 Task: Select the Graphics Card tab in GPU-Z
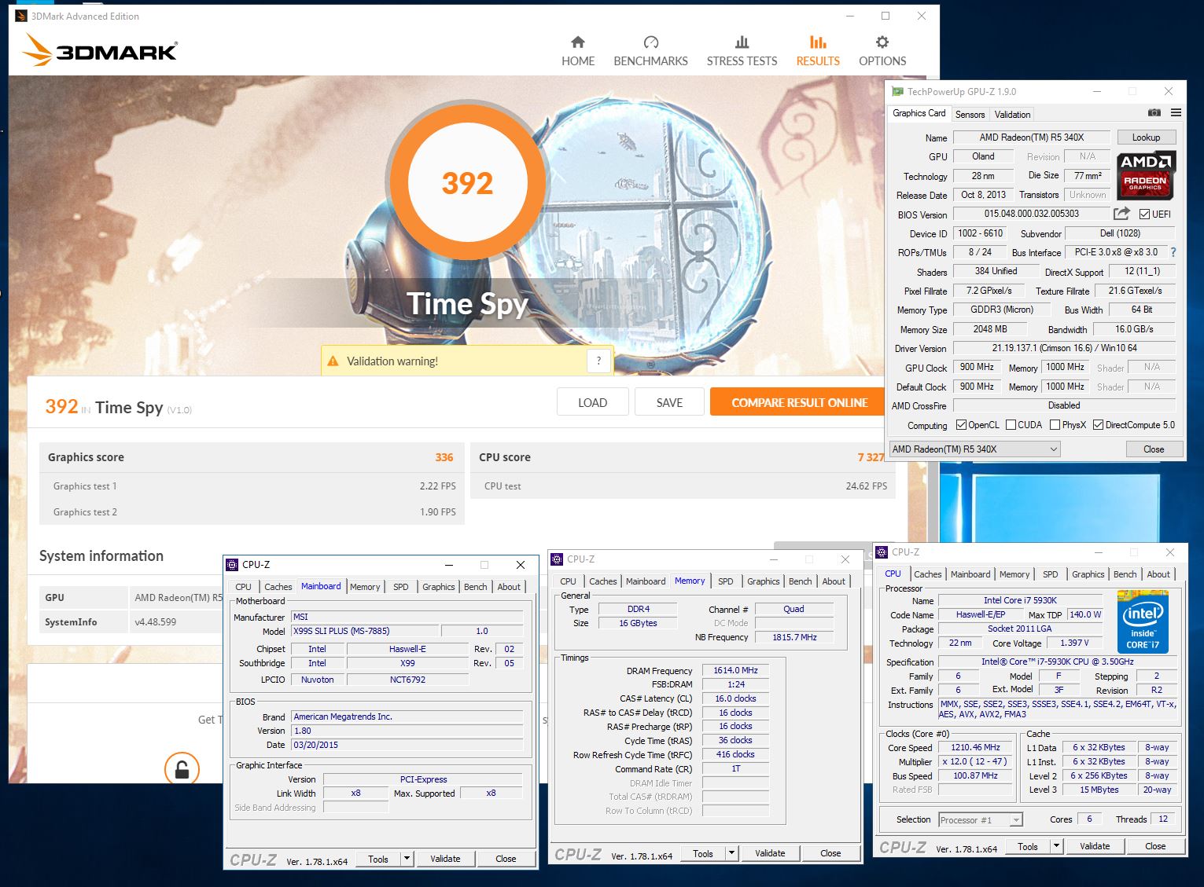(919, 113)
